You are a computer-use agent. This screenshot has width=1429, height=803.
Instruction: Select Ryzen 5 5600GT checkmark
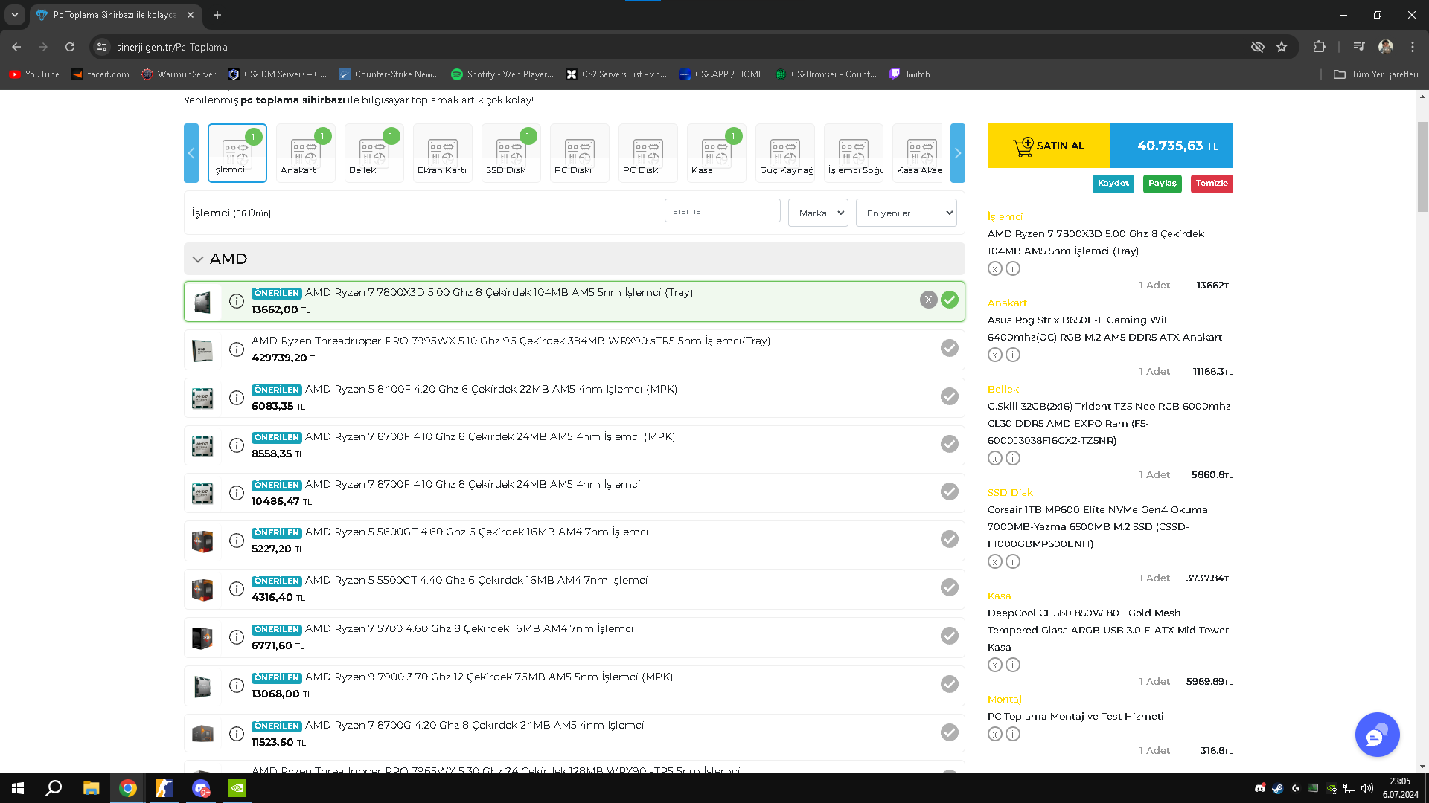click(949, 539)
